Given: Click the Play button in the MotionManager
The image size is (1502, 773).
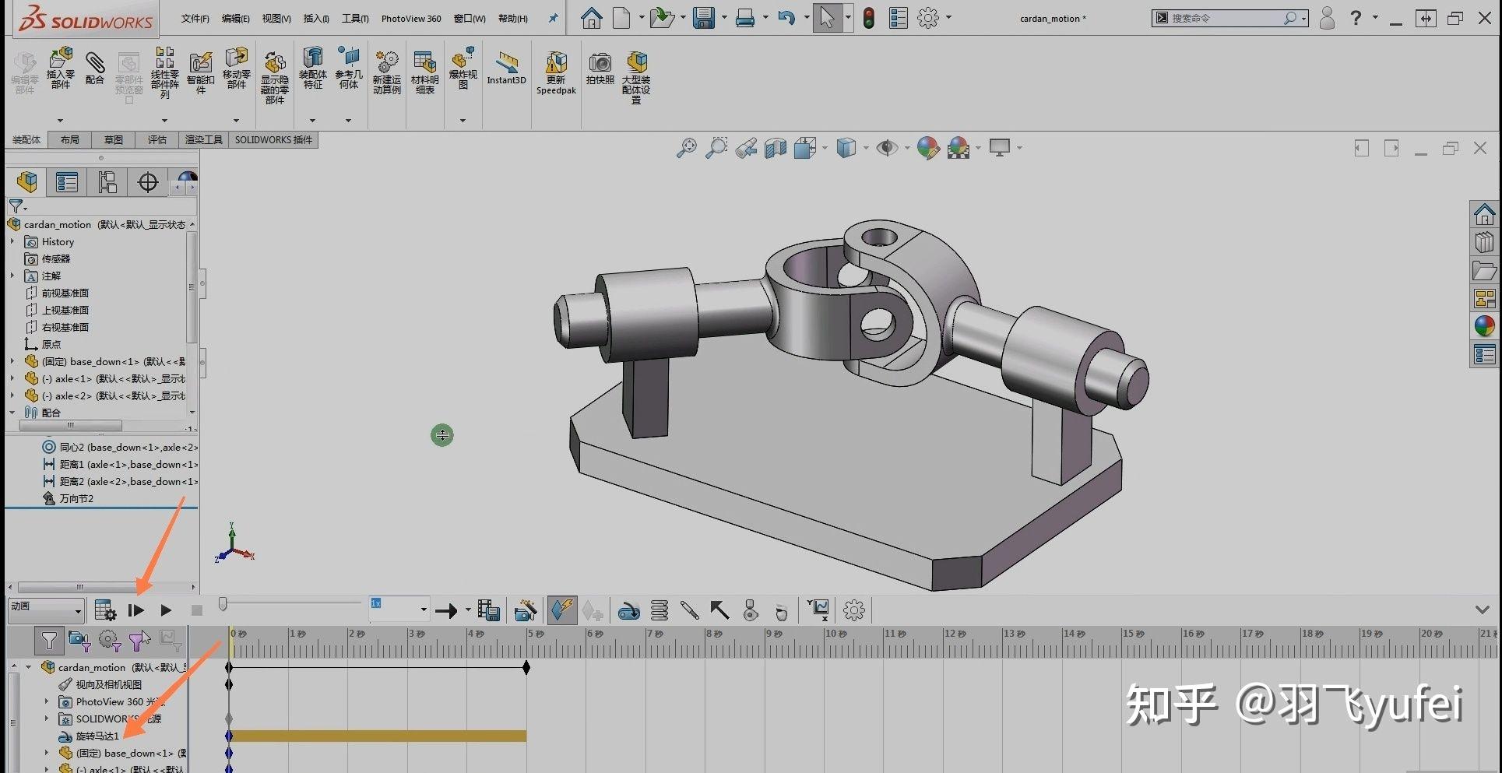Looking at the screenshot, I should coord(165,610).
